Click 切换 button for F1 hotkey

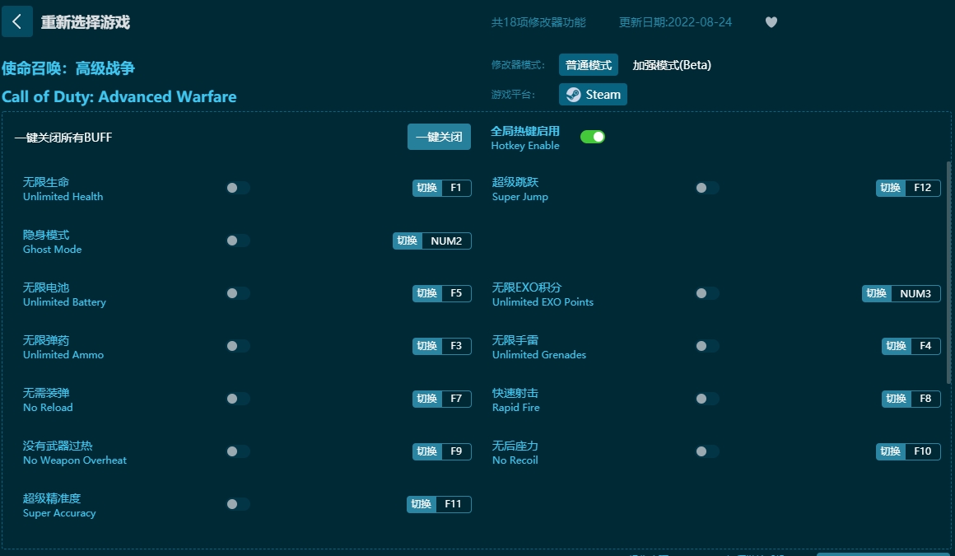pos(427,188)
